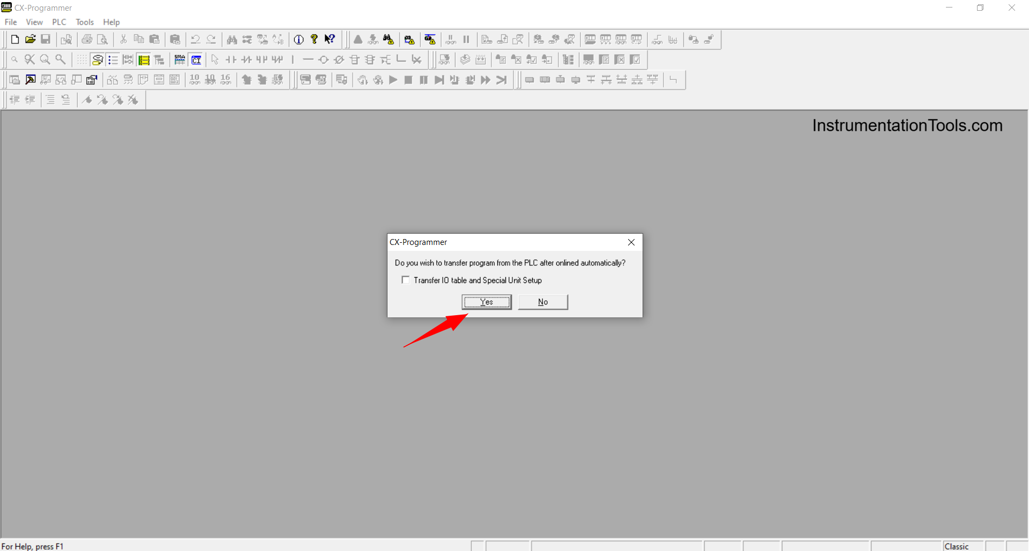This screenshot has width=1029, height=551.
Task: Choose the New Contact ladder tool
Action: click(x=231, y=59)
